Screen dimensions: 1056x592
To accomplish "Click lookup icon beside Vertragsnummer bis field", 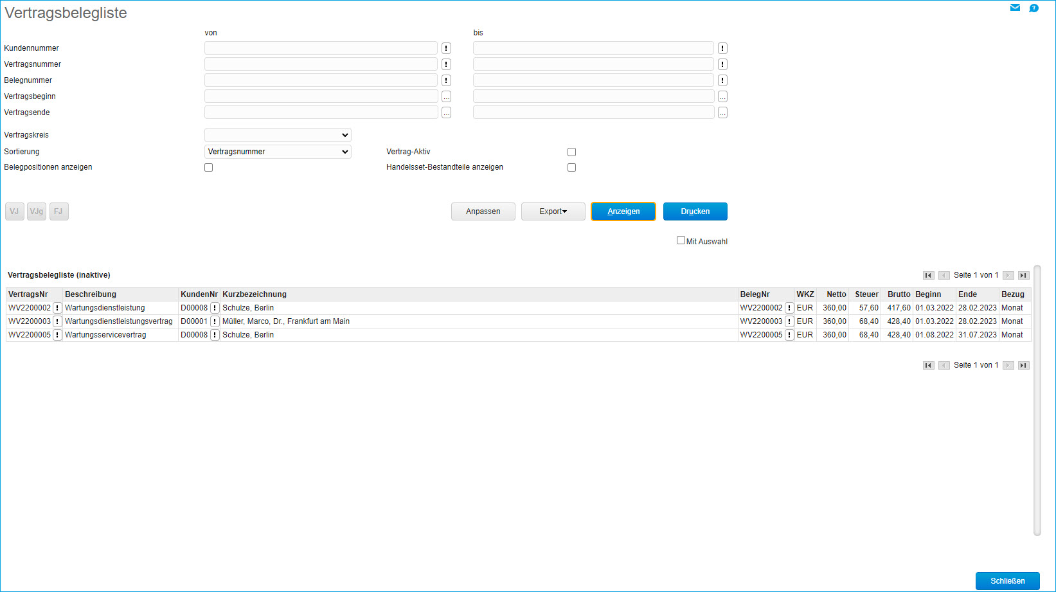I will pyautogui.click(x=722, y=64).
